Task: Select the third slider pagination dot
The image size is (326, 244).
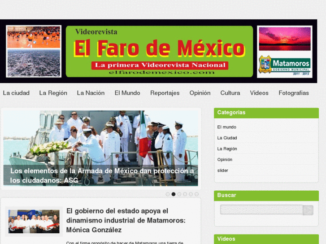Action: pyautogui.click(x=179, y=194)
